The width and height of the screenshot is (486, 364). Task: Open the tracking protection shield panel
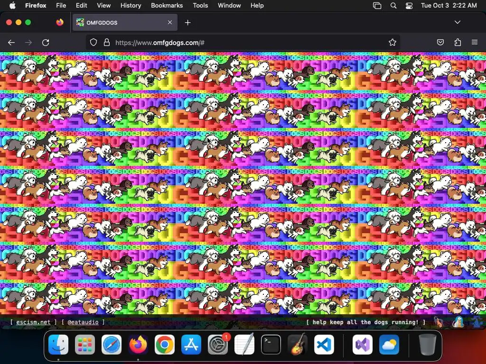[x=93, y=43]
